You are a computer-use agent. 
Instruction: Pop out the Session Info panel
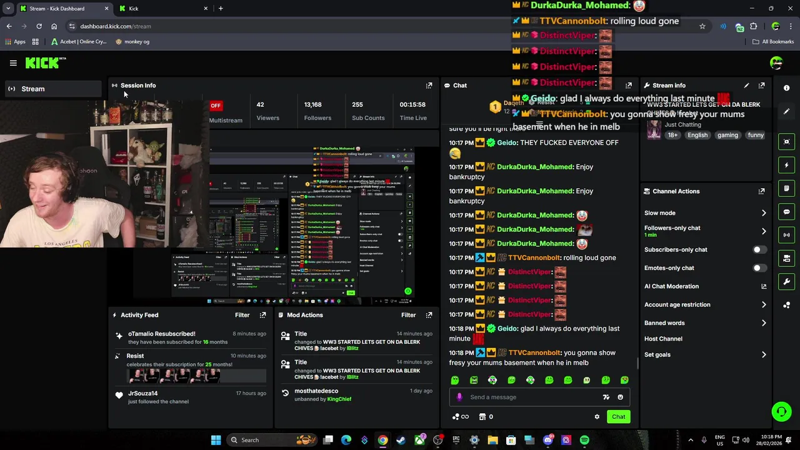pos(429,86)
